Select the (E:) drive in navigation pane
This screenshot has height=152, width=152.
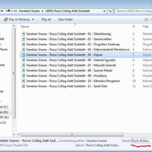tap(4, 117)
